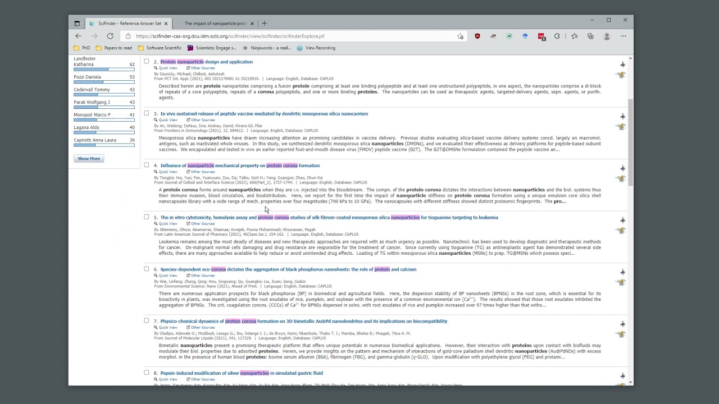Close The impact of nanoparticle tab
The height and width of the screenshot is (404, 719).
click(252, 24)
